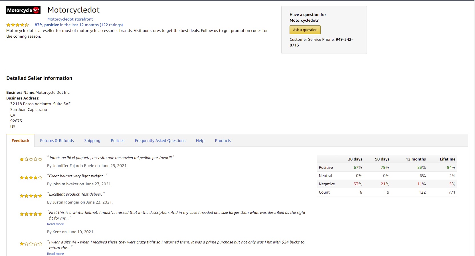Click the five-star rating on Kent's review
Image resolution: width=475 pixels, height=256 pixels.
[31, 214]
